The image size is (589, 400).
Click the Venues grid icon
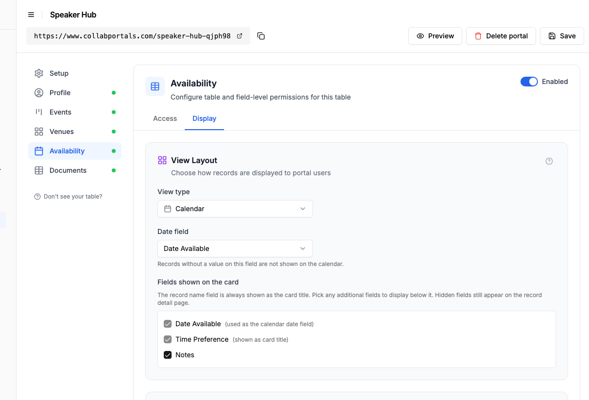point(39,132)
